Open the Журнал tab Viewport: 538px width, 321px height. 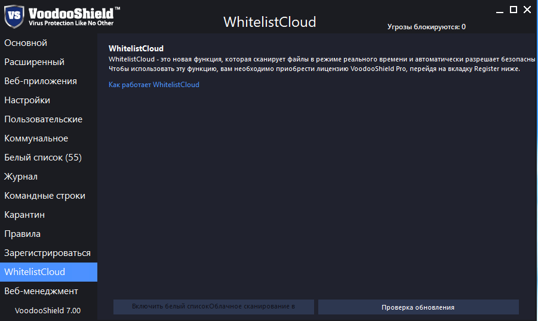click(x=48, y=177)
